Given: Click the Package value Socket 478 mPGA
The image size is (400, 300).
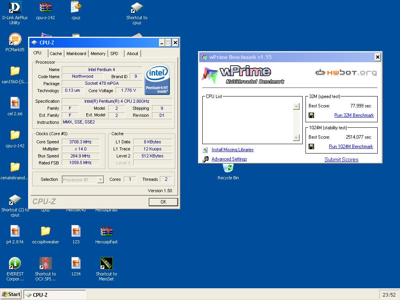Looking at the screenshot, I should (102, 83).
